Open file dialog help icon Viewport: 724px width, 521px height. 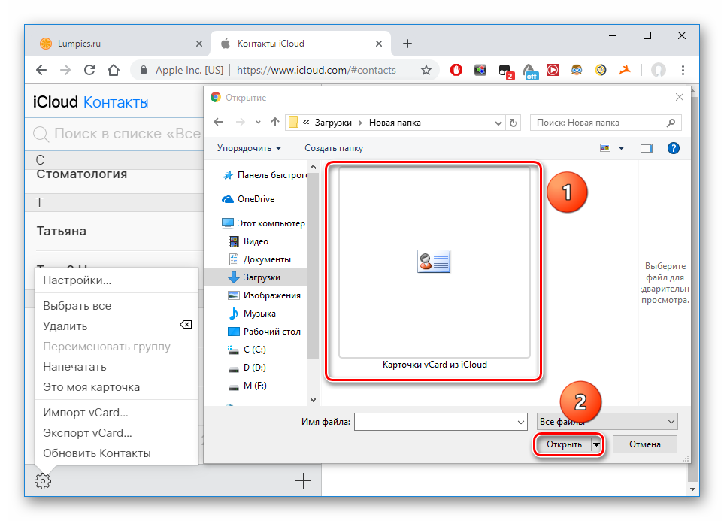click(x=673, y=148)
